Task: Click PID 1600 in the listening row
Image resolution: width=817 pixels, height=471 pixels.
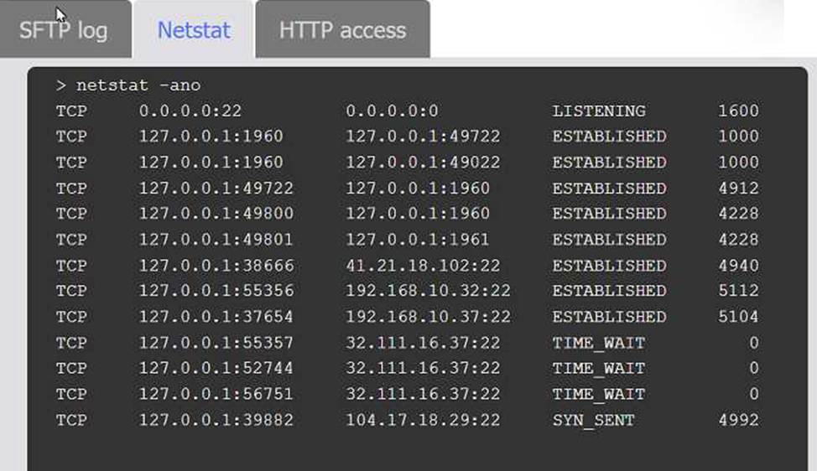Action: [737, 111]
